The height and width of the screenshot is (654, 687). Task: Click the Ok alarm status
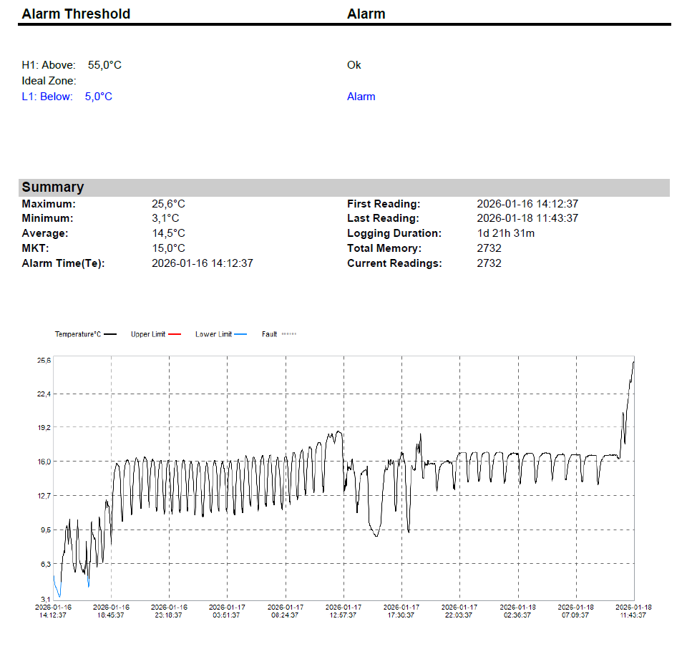click(x=354, y=65)
